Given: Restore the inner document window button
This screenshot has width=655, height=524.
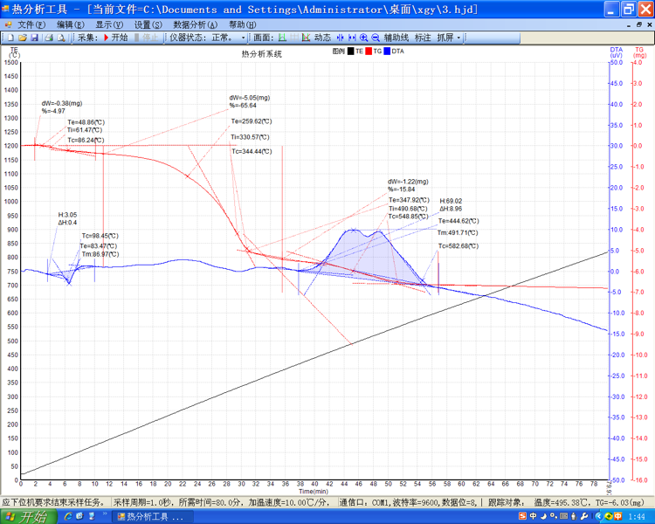Looking at the screenshot, I should (x=638, y=24).
